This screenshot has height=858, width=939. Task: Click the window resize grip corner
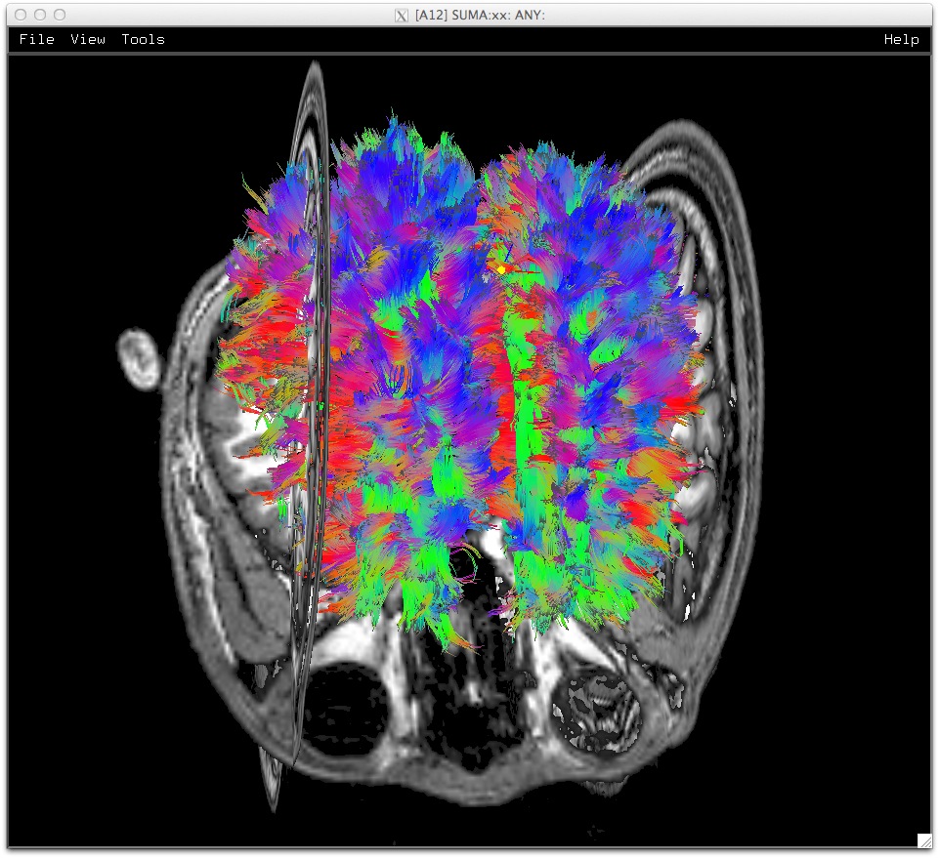(924, 840)
